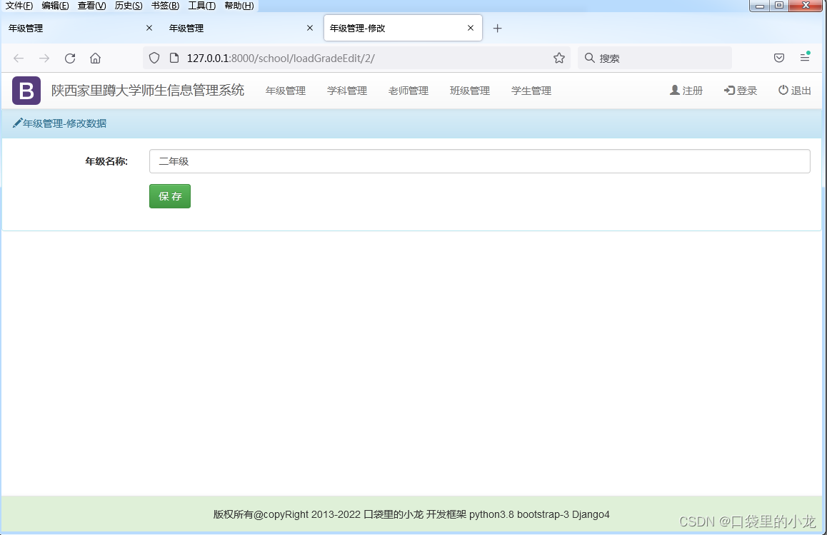This screenshot has height=535, width=827.
Task: Click the Bootstrap B logo
Action: tap(26, 91)
